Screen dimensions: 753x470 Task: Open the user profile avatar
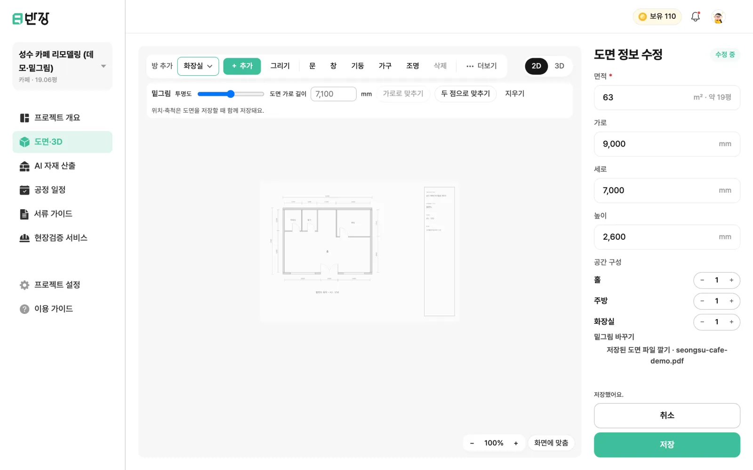[718, 17]
